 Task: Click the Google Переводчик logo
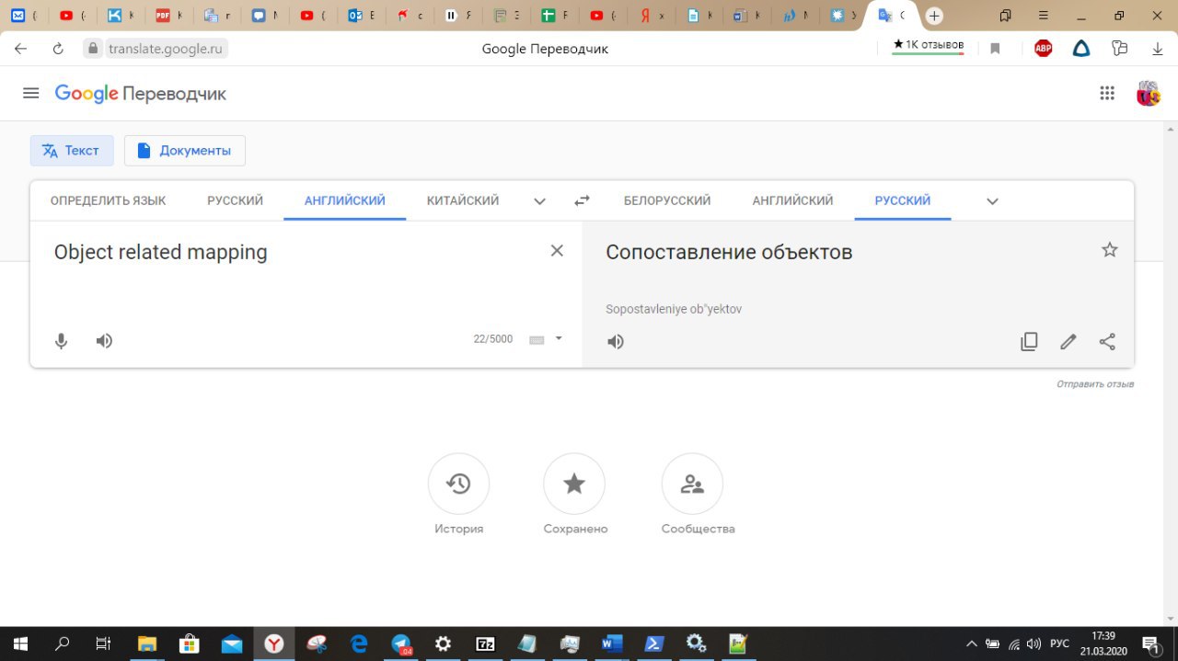[140, 94]
